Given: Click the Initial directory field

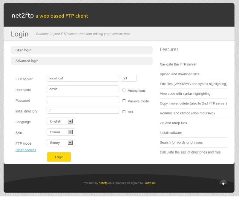Looking at the screenshot, I should tap(83, 110).
